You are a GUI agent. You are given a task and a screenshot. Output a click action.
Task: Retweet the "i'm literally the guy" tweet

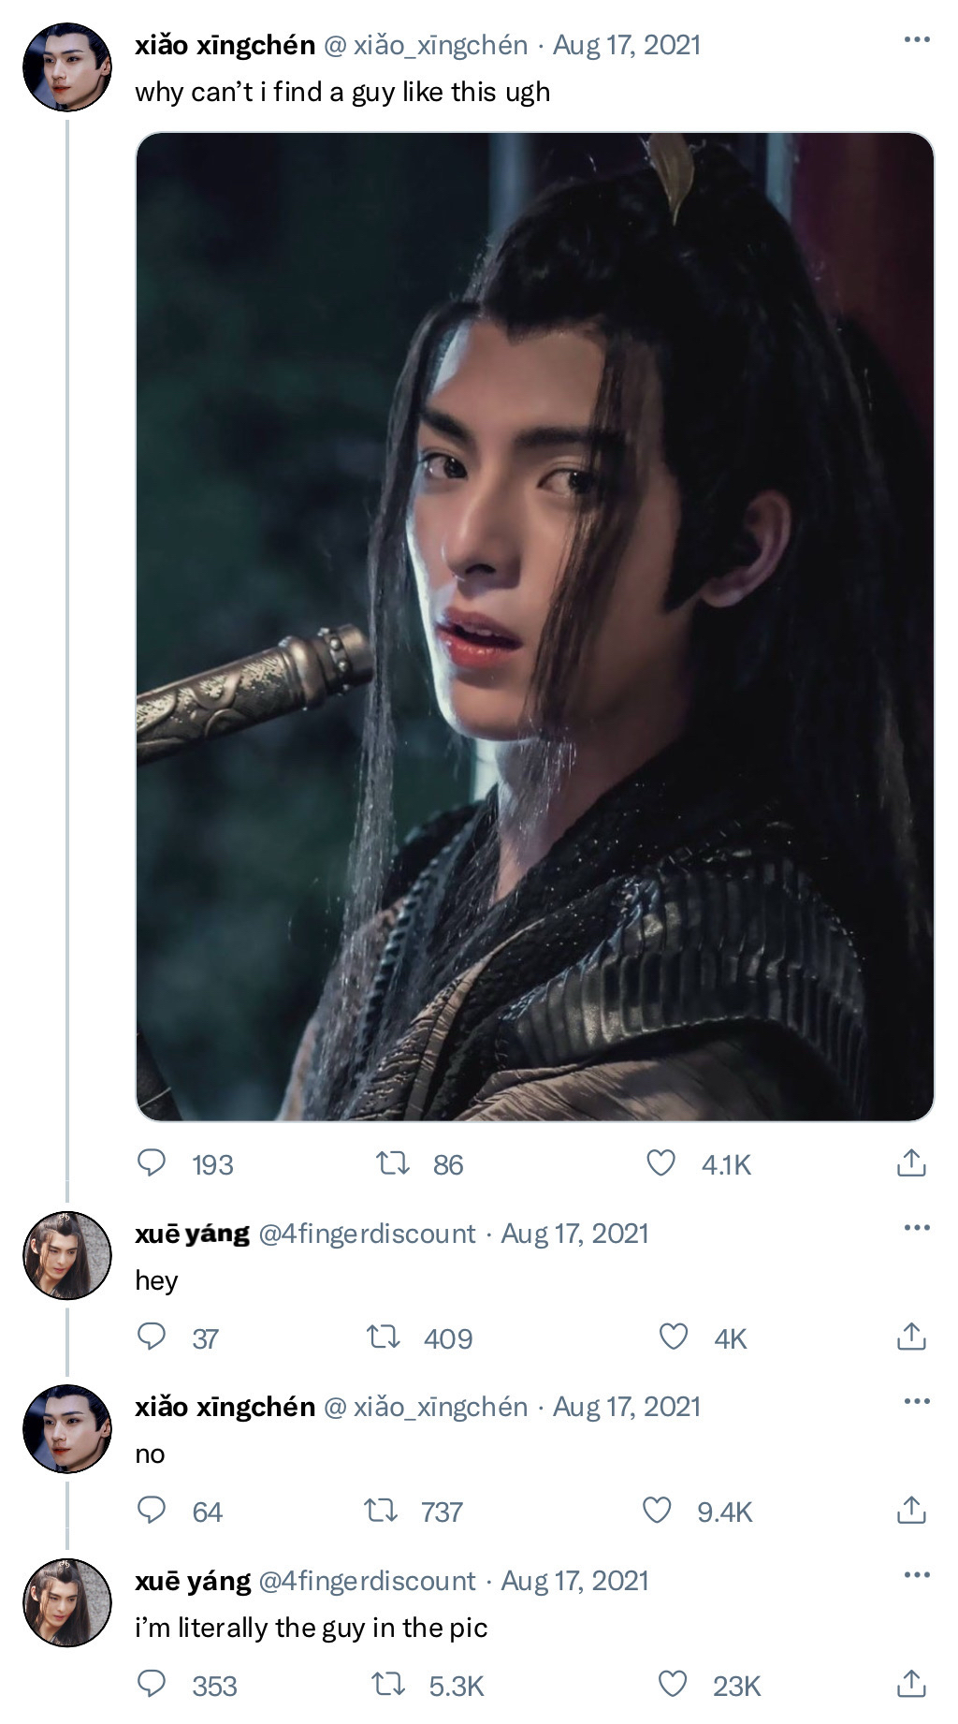[387, 1685]
